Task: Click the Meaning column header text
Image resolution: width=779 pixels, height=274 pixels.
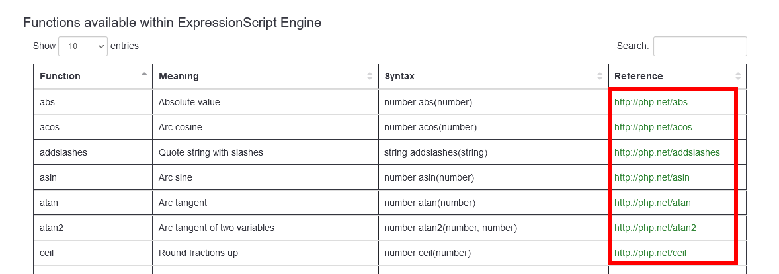Action: click(x=179, y=76)
